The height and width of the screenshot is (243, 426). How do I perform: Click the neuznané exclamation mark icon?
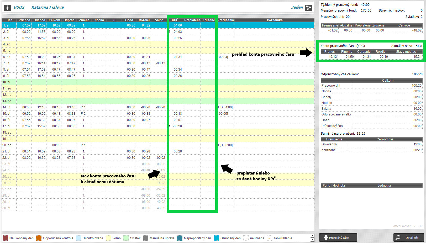pos(246,238)
